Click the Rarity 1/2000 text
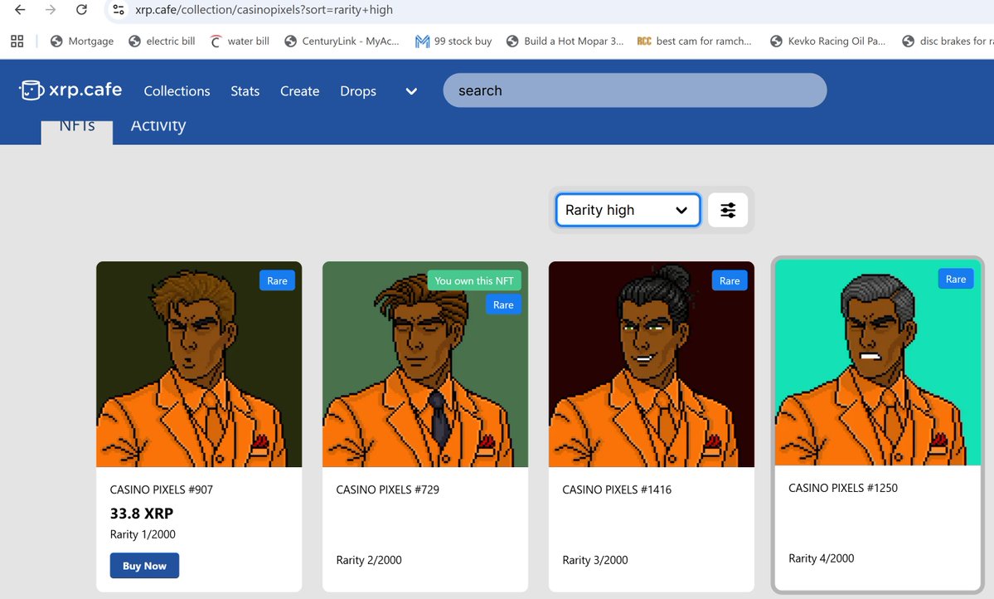Screen dimensions: 994x599 click(143, 534)
